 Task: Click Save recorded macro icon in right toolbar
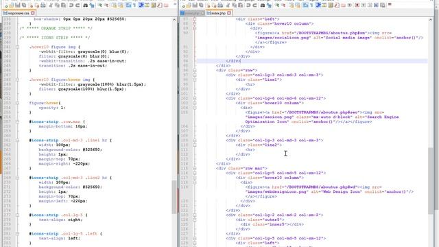383,5
